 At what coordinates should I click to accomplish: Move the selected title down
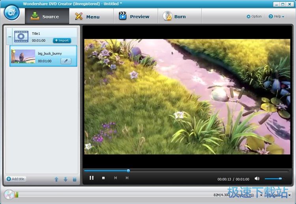[x=66, y=180]
